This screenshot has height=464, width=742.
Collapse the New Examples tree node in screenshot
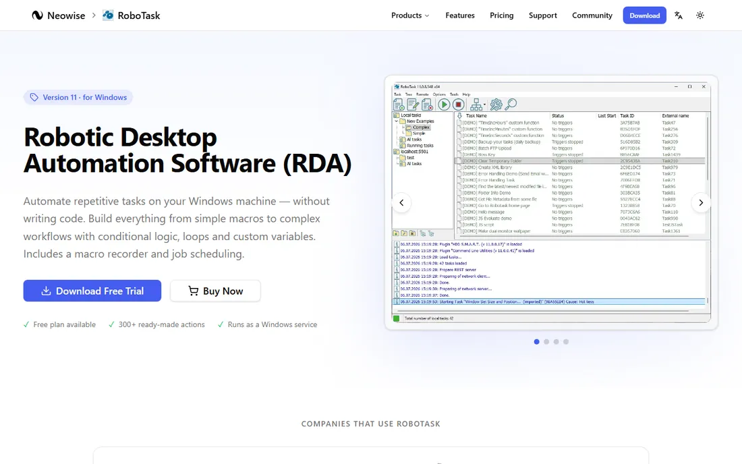point(397,121)
